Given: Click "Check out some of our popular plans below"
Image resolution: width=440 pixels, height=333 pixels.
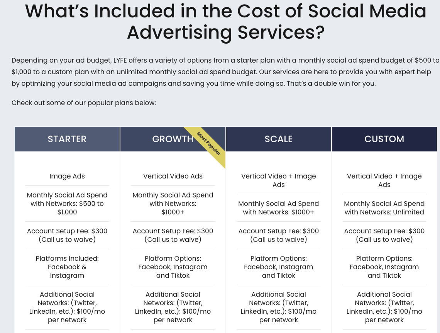Looking at the screenshot, I should click(x=84, y=103).
